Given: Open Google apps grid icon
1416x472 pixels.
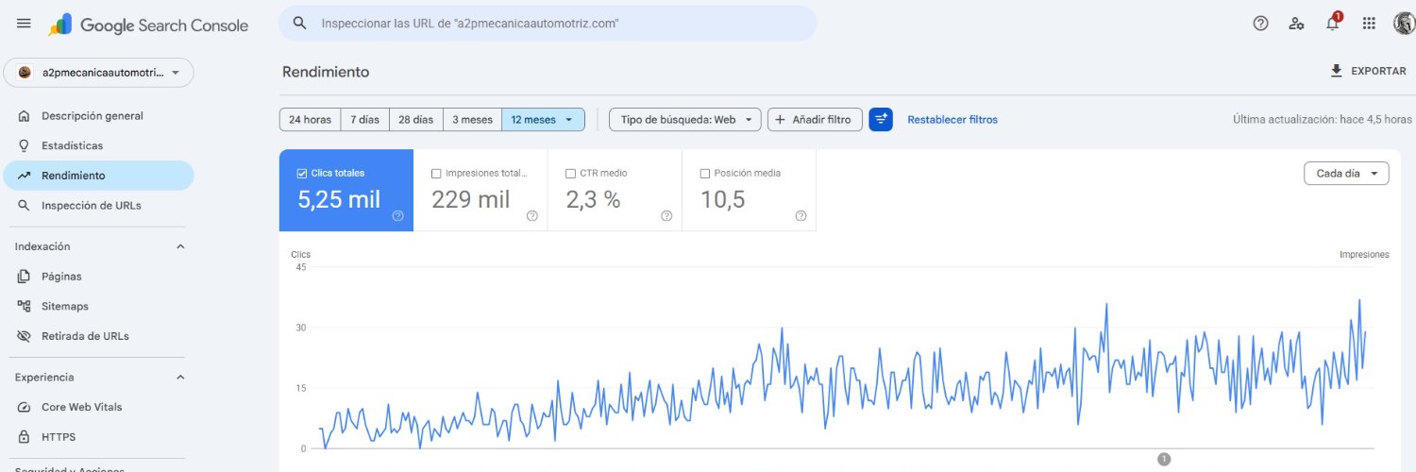Looking at the screenshot, I should [x=1369, y=24].
